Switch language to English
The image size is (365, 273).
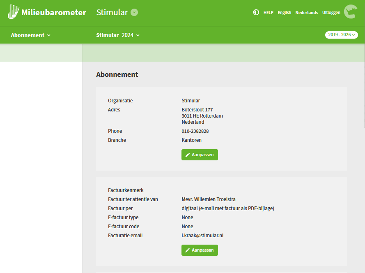pos(284,13)
